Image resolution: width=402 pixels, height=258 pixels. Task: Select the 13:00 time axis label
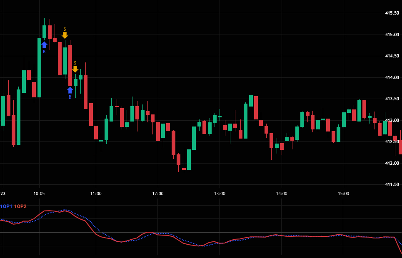point(220,193)
